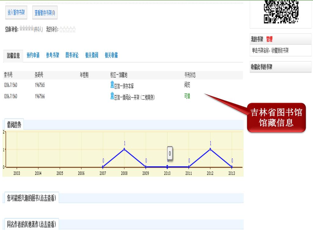The height and width of the screenshot is (235, 313).
Task: Click the 2010 data point on chart
Action: click(167, 167)
